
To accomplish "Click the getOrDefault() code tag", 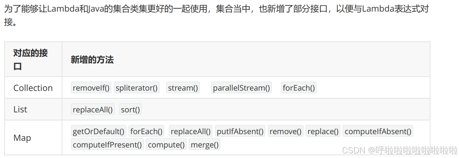I will (99, 132).
